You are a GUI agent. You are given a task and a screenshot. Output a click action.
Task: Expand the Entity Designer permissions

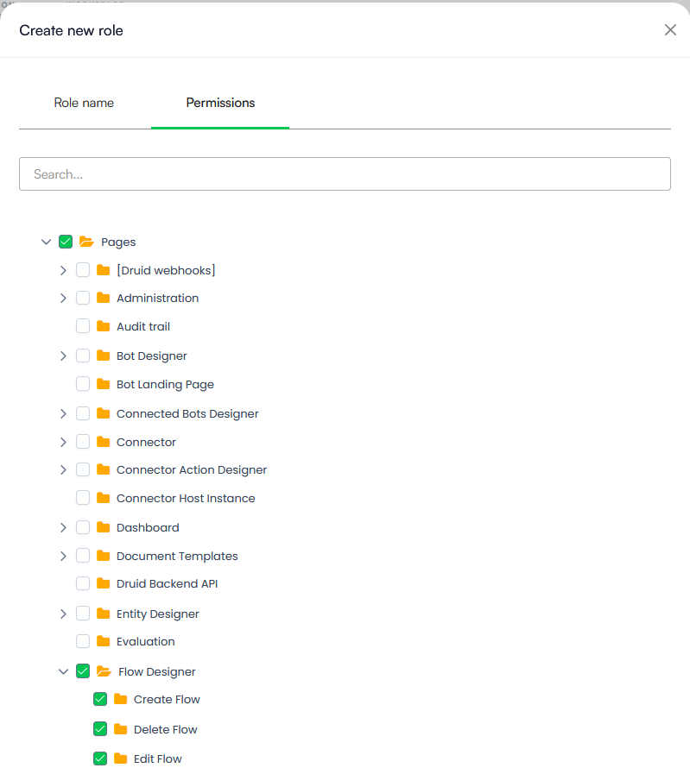coord(63,614)
